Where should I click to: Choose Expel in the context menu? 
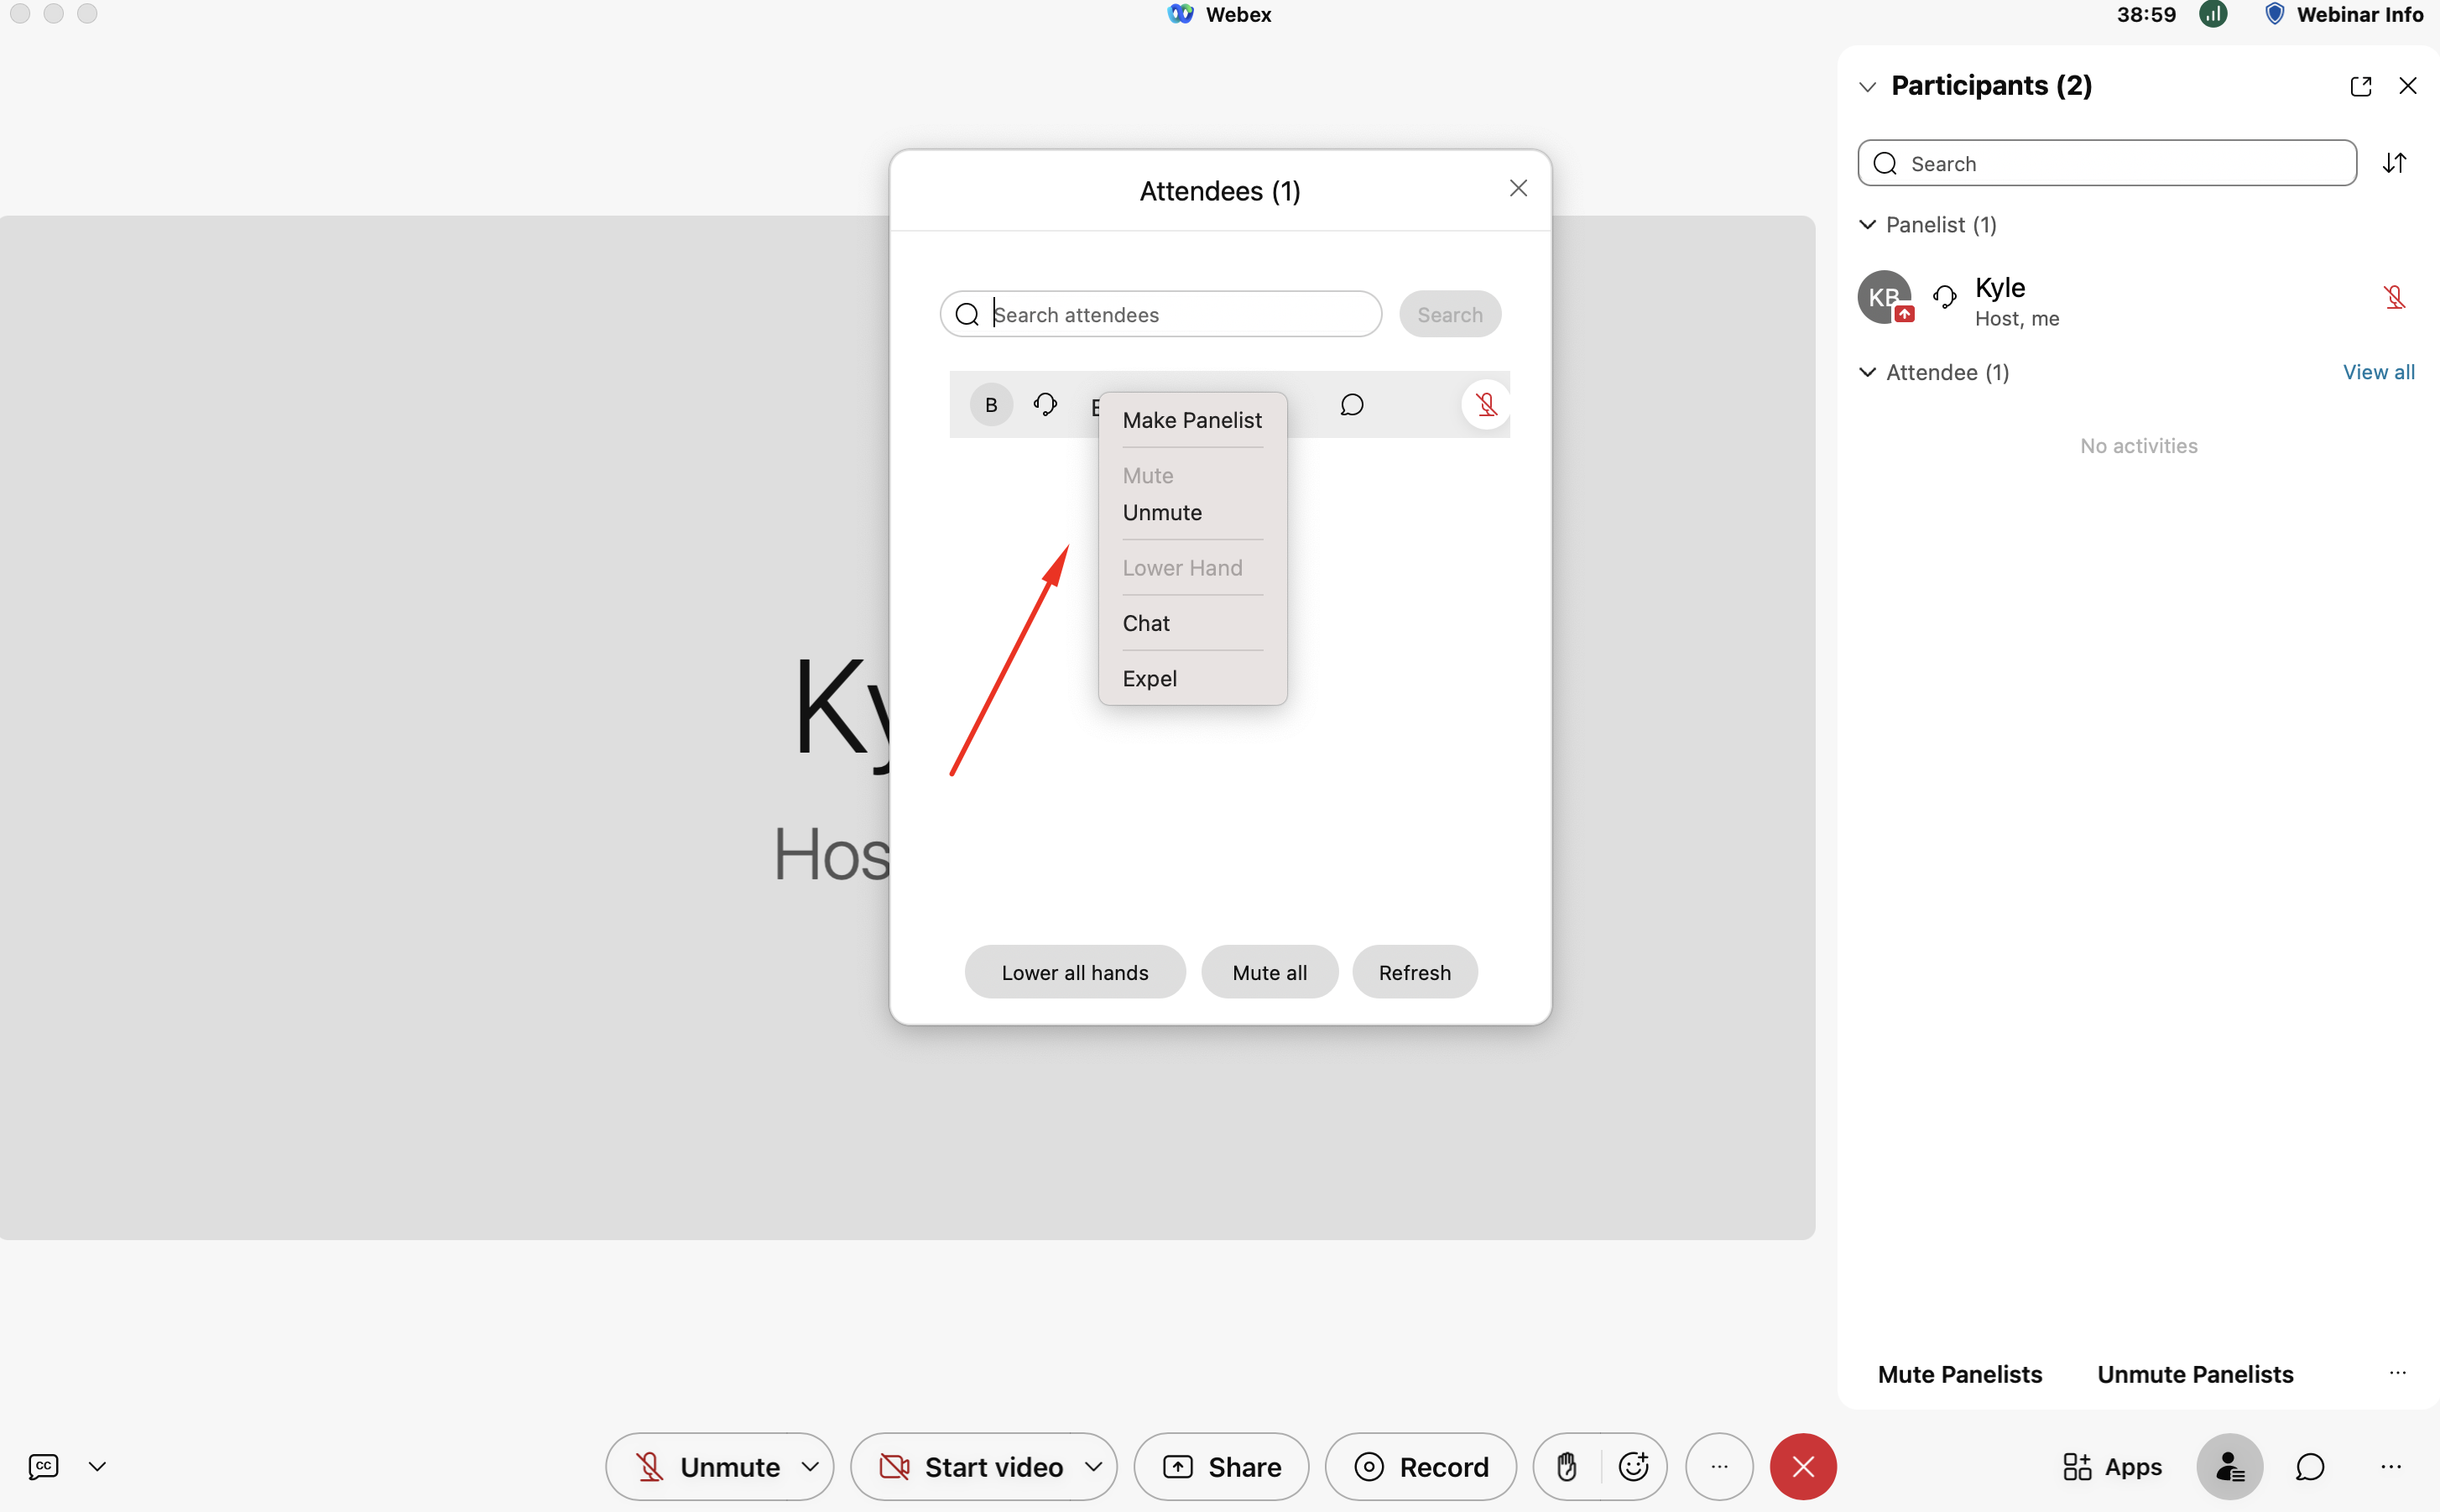point(1149,678)
